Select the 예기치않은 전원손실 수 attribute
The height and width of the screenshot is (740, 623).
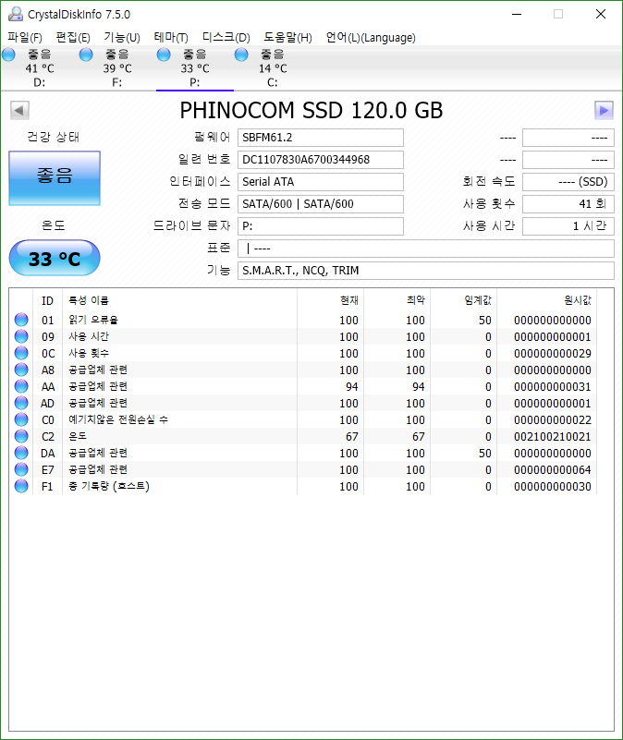[x=118, y=419]
